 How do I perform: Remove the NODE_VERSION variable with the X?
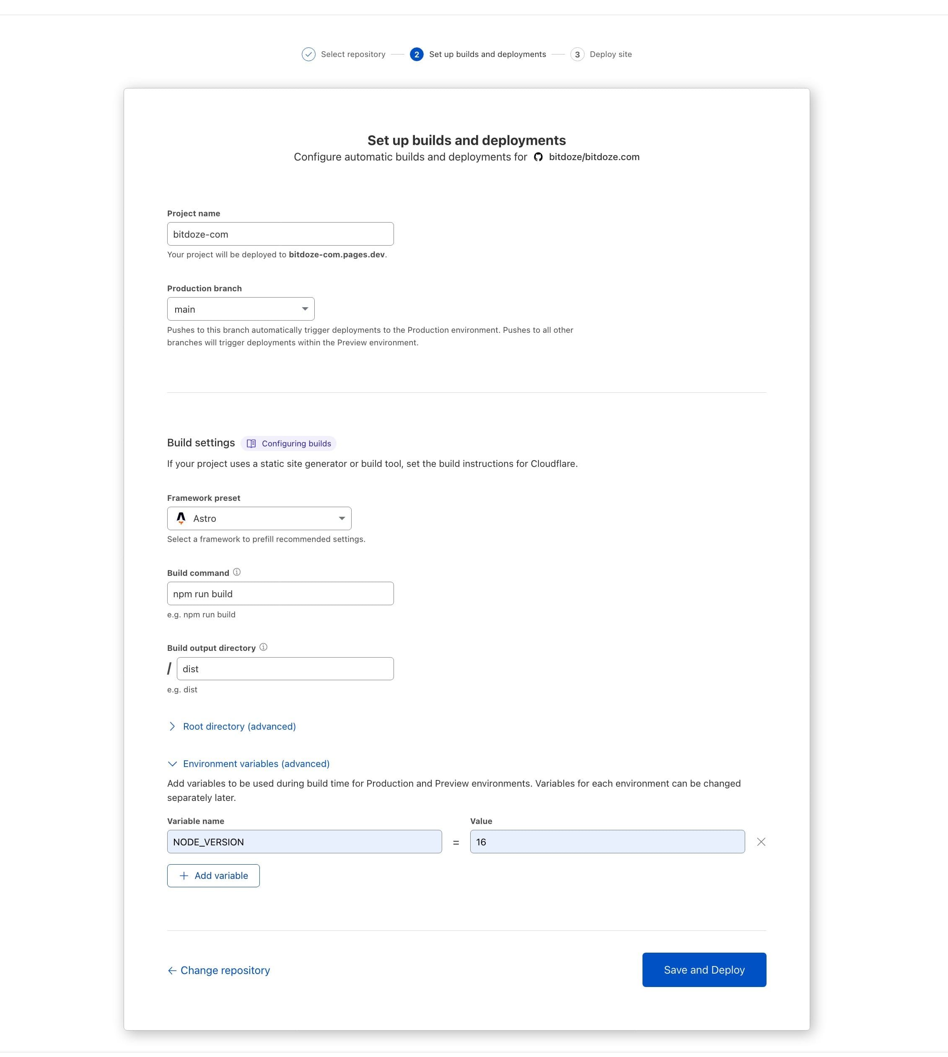pyautogui.click(x=762, y=841)
